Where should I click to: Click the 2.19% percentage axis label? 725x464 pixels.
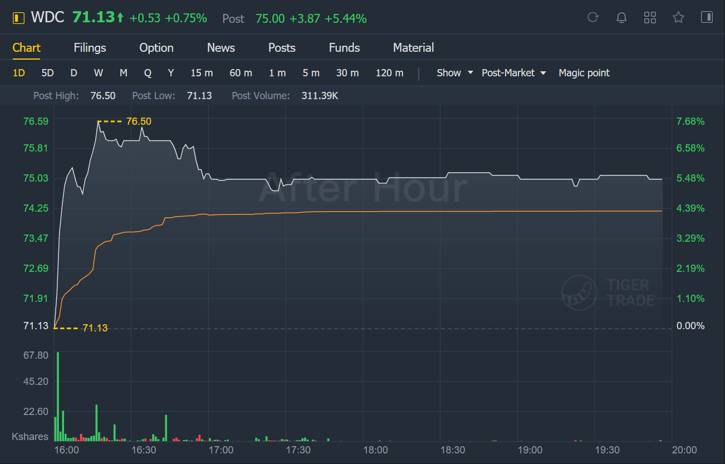pos(690,268)
